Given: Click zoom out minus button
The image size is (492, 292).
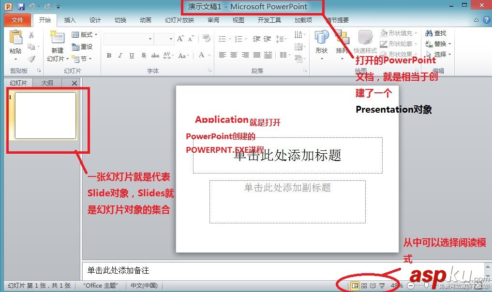Looking at the screenshot, I should pyautogui.click(x=411, y=285).
